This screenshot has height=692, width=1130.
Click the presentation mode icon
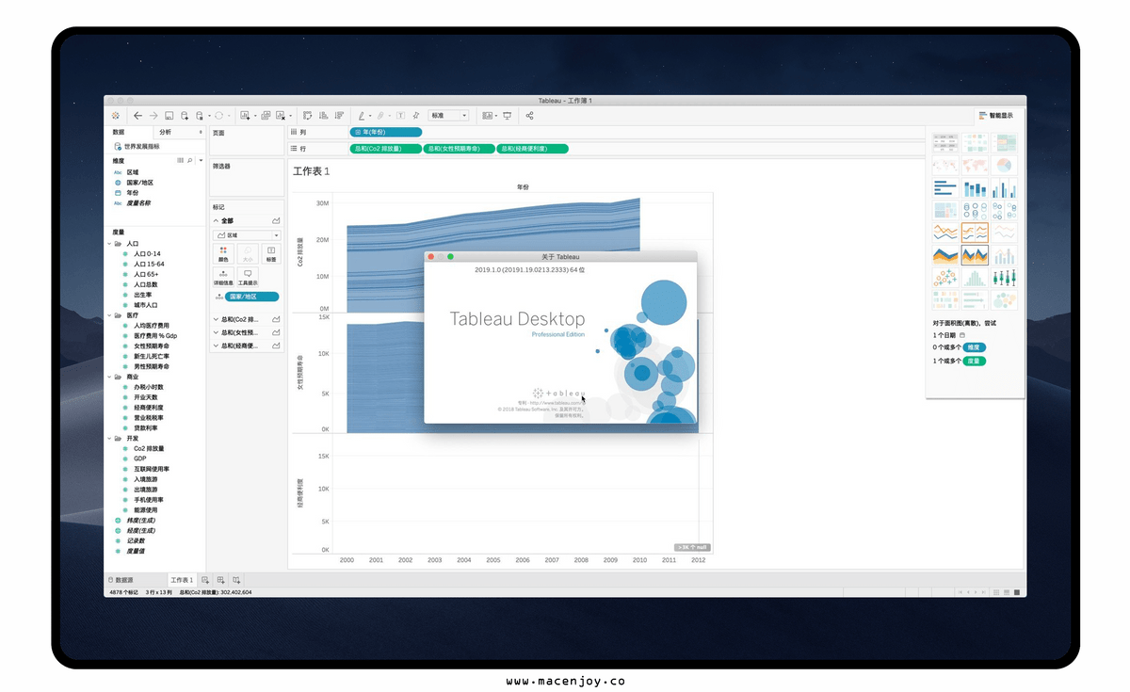(507, 115)
